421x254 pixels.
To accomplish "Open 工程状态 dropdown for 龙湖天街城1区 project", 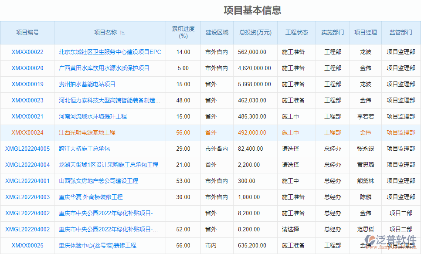I will [x=290, y=165].
